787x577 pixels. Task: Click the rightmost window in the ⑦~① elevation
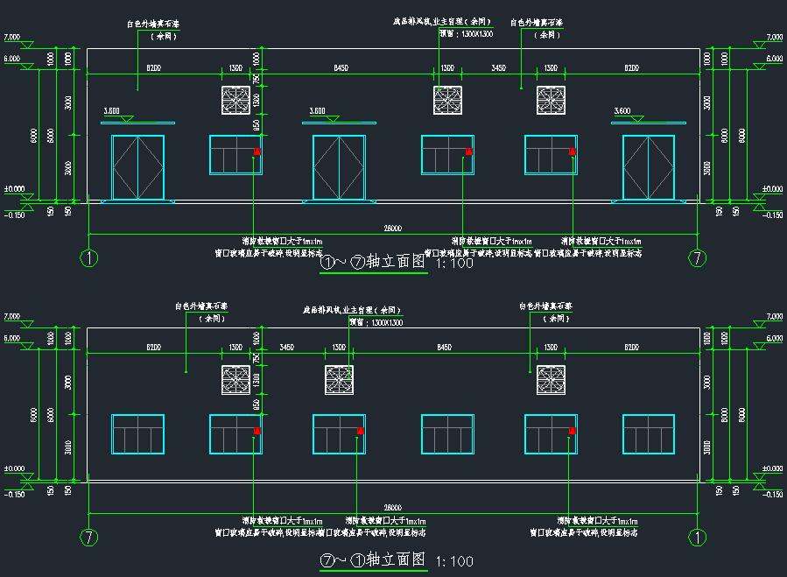(x=649, y=434)
